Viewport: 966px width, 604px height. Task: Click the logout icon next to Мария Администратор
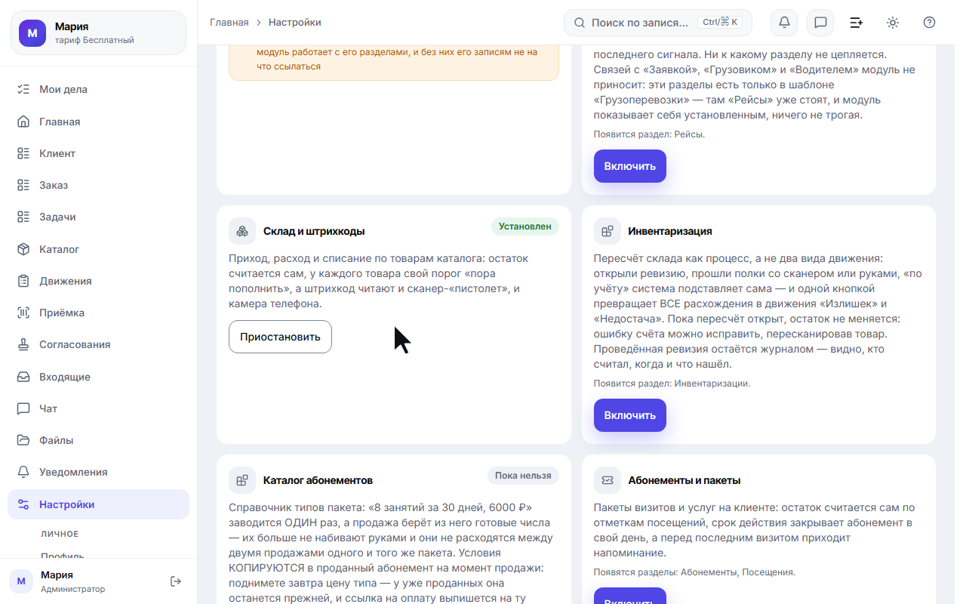coord(176,581)
